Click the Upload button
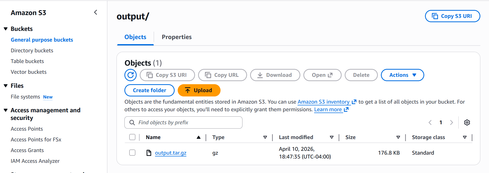 (x=199, y=90)
